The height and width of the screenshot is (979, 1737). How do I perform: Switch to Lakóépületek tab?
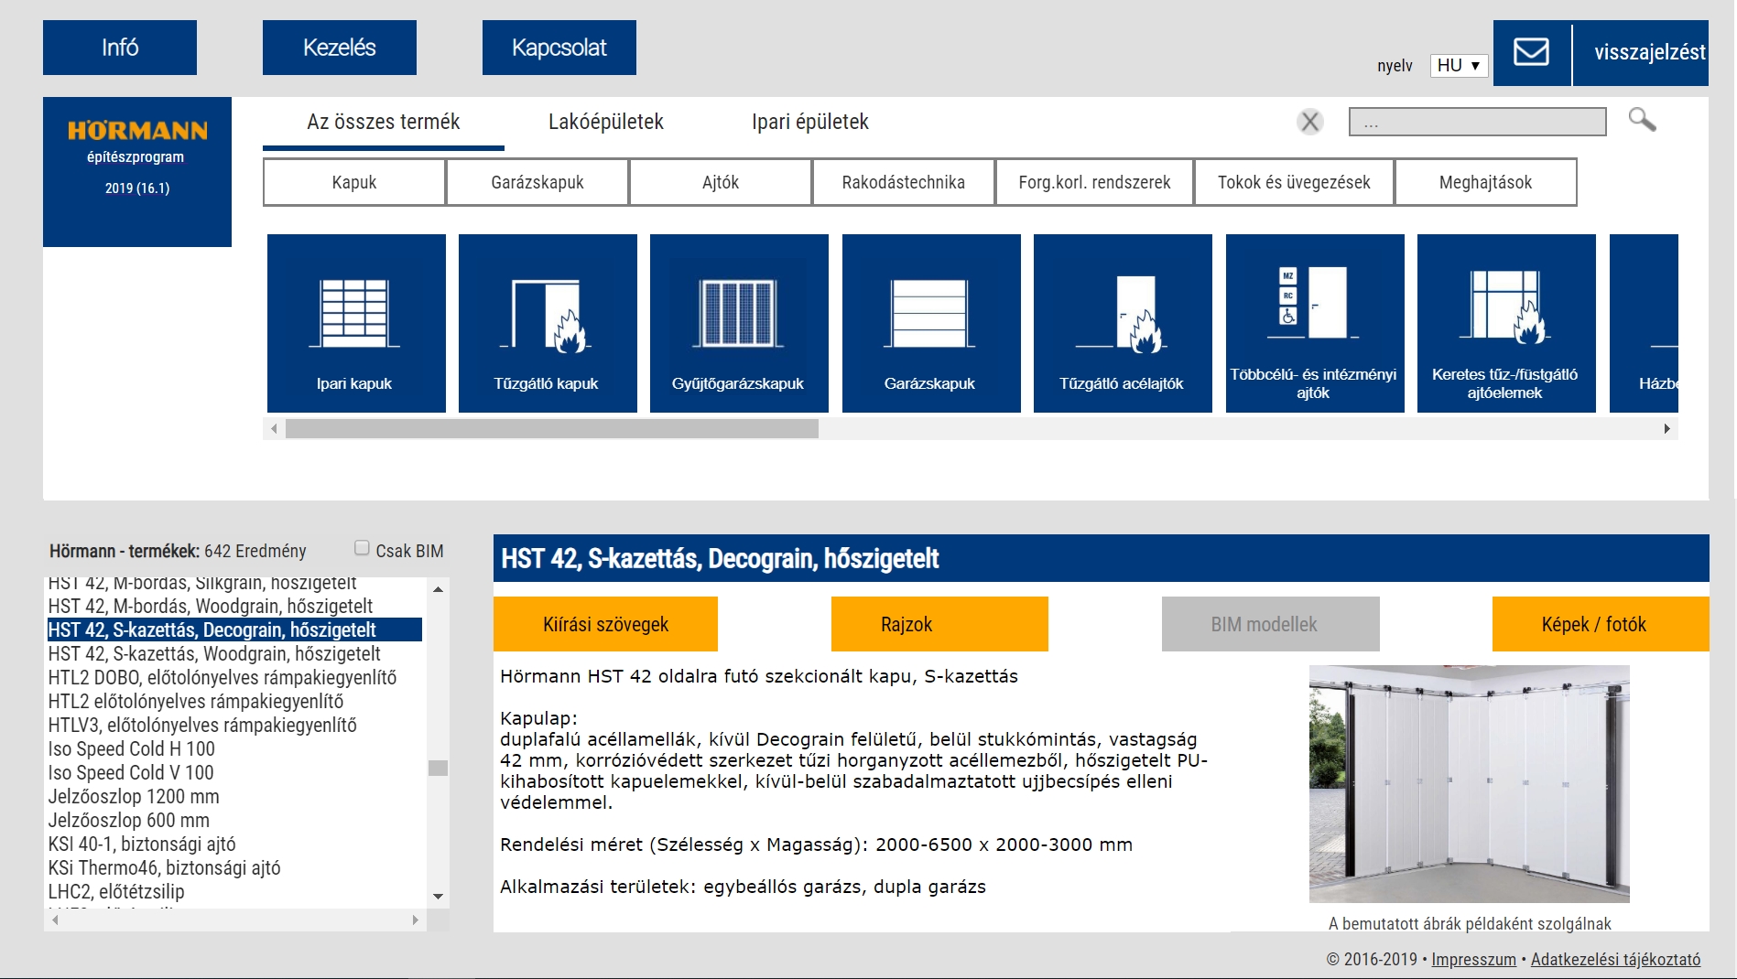(x=605, y=122)
